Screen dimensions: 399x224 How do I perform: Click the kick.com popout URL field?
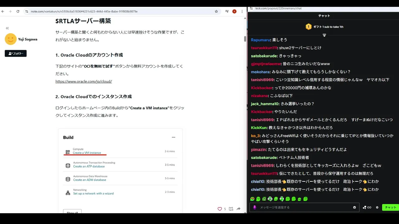pyautogui.click(x=278, y=8)
